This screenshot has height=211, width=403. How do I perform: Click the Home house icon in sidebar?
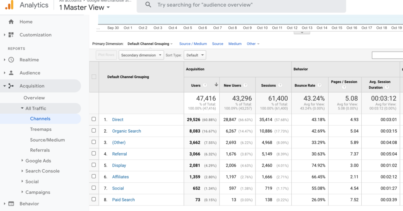[11, 22]
